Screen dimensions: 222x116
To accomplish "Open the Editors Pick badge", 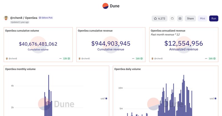I will pyautogui.click(x=46, y=18).
